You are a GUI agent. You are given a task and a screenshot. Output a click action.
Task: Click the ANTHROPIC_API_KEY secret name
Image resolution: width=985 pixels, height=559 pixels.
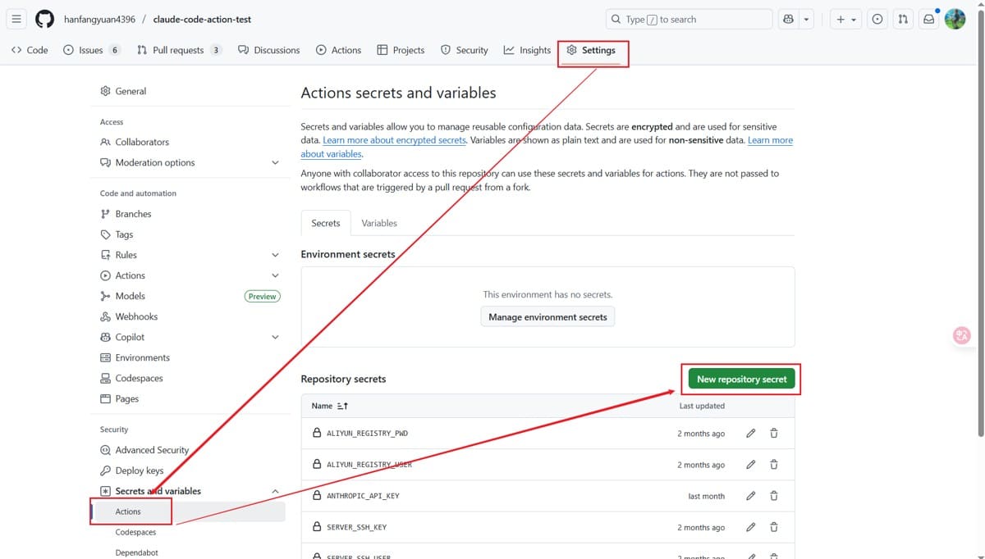(363, 496)
